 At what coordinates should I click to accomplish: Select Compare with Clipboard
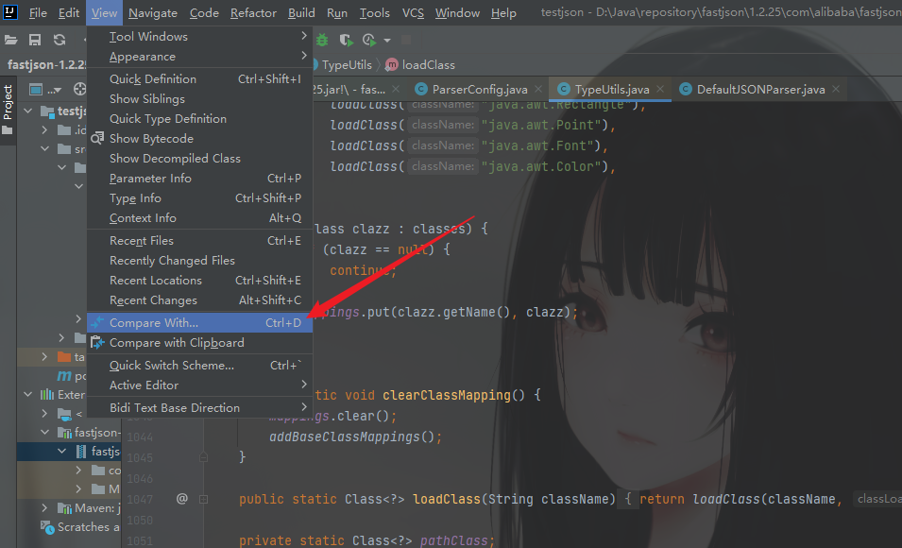point(199,342)
